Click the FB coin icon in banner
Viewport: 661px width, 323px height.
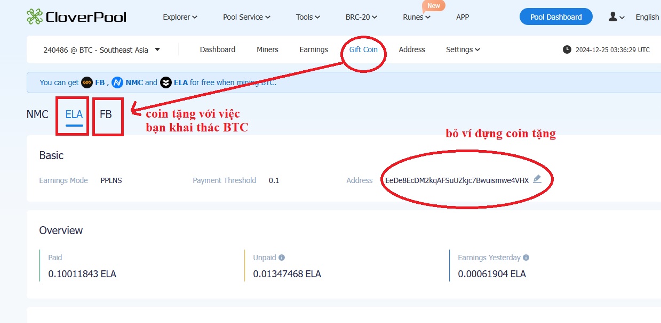click(x=87, y=82)
